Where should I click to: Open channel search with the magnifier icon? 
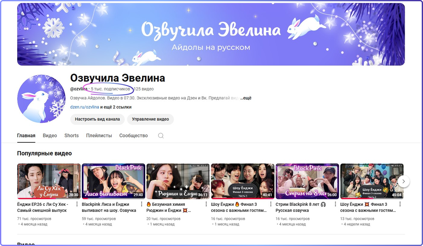[x=161, y=135]
